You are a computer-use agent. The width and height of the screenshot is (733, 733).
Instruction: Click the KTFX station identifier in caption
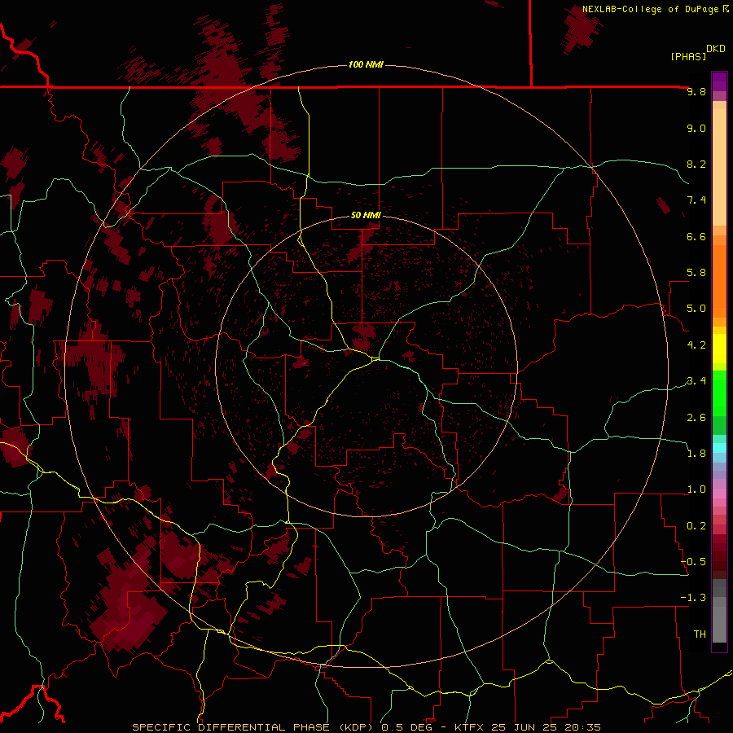click(470, 727)
